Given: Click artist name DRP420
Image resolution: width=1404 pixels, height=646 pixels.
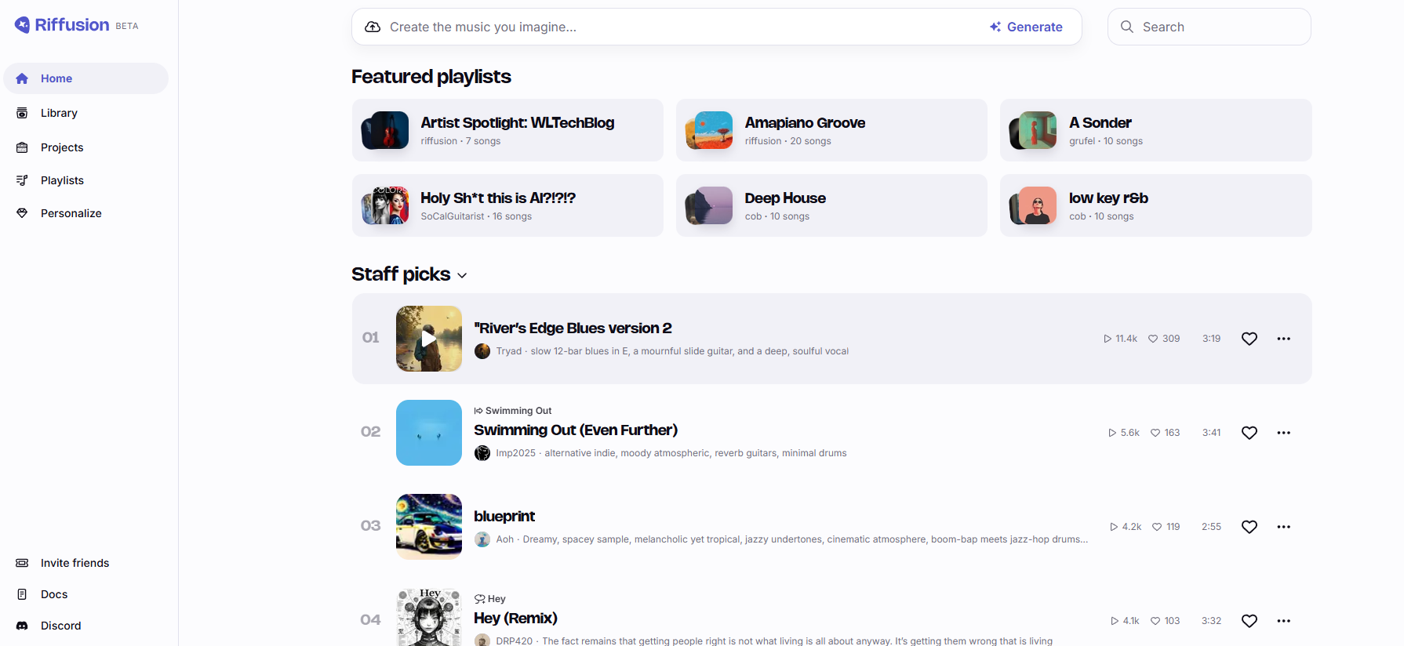Looking at the screenshot, I should point(515,641).
